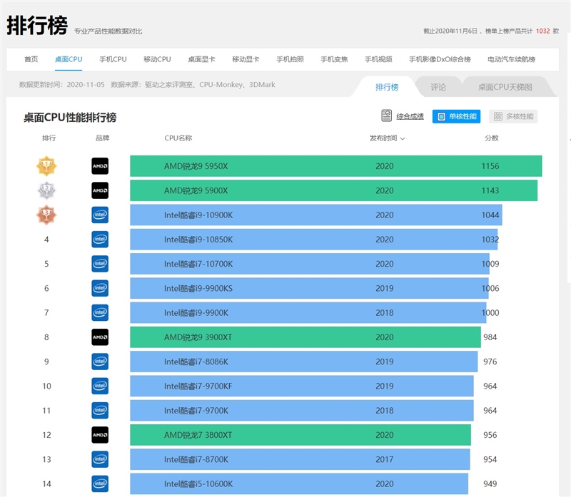
Task: Click the red 1032 product count
Action: (542, 31)
